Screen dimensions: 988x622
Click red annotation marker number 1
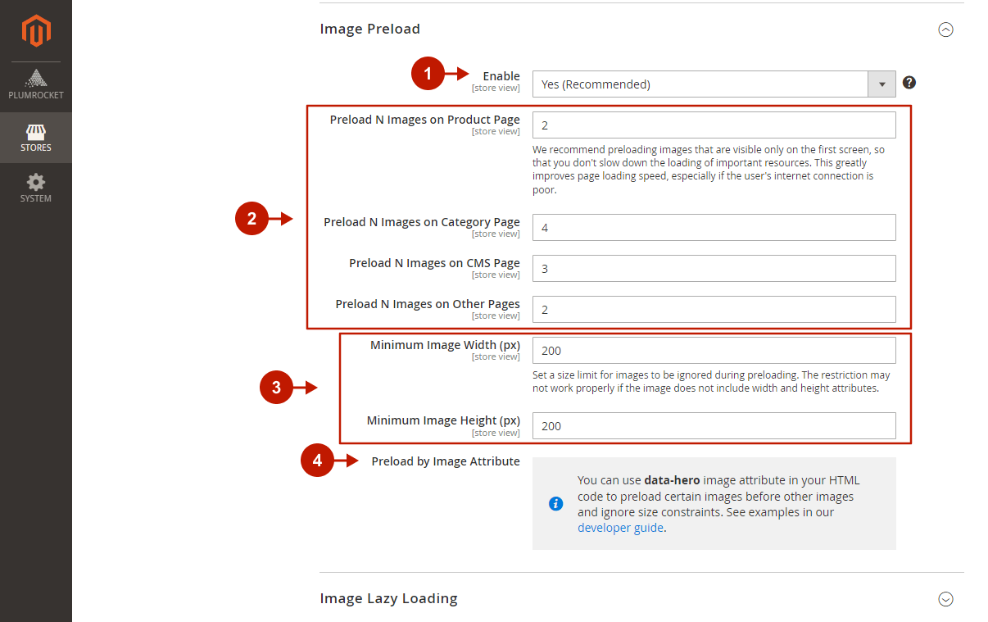[428, 75]
